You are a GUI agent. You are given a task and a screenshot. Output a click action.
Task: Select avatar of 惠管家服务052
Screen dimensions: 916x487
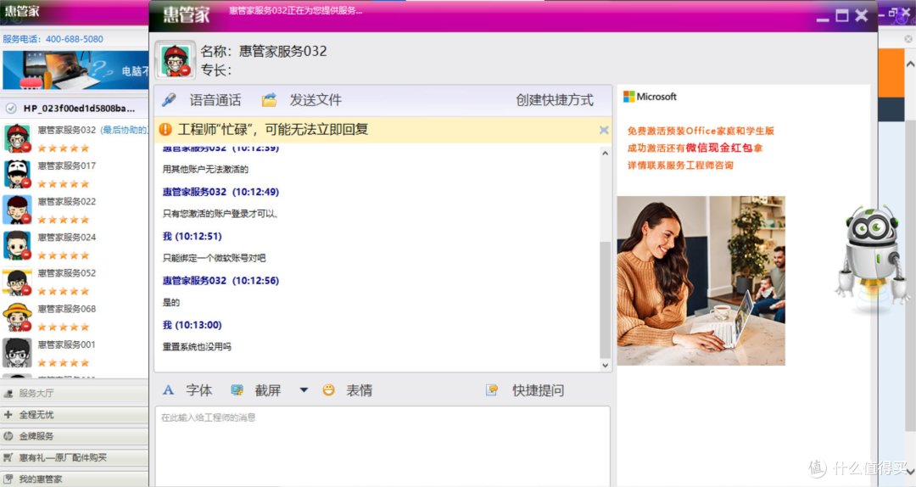pyautogui.click(x=17, y=281)
